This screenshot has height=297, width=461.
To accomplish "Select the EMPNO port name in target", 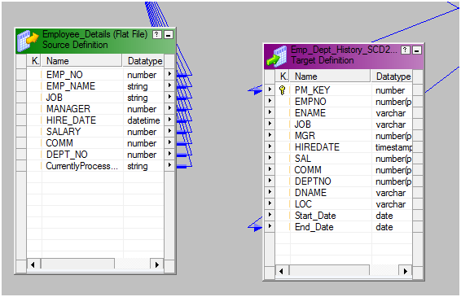I will coord(310,102).
